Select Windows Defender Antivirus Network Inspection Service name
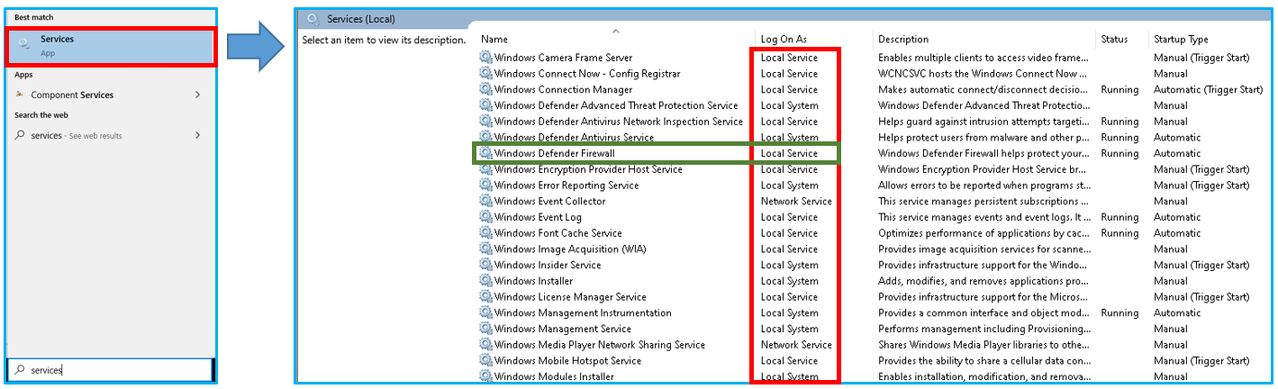This screenshot has height=389, width=1278. (x=619, y=122)
